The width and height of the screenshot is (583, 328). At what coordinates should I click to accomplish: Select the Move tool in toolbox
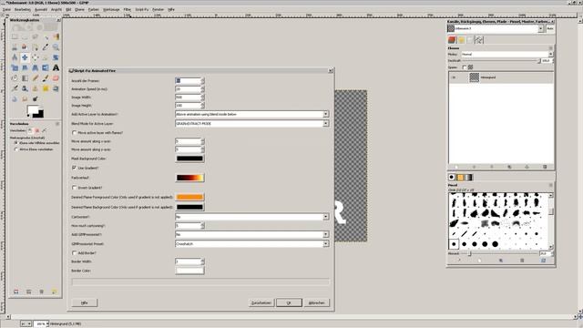tap(25, 57)
